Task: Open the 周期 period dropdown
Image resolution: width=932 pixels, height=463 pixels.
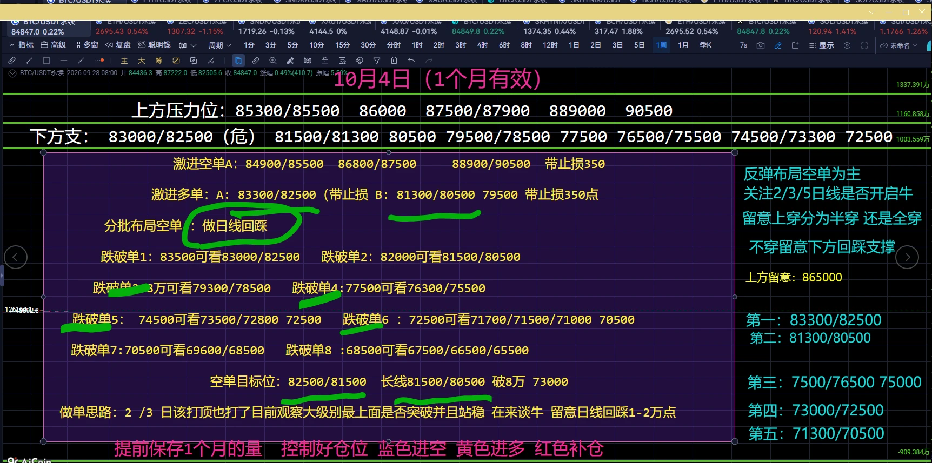Action: pyautogui.click(x=219, y=45)
